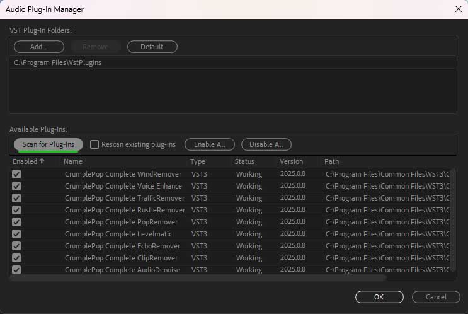Click the Version column header
Viewport: 468px width, 314px height.
pos(291,161)
